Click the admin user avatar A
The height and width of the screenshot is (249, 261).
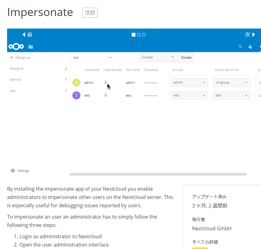coord(76,83)
